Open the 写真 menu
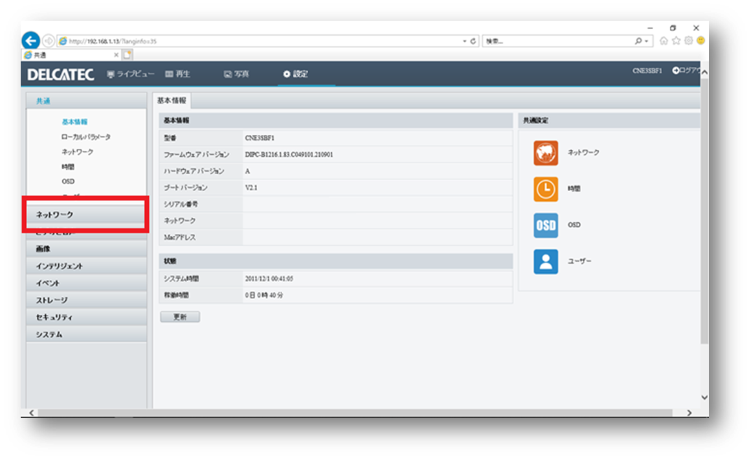 236,74
